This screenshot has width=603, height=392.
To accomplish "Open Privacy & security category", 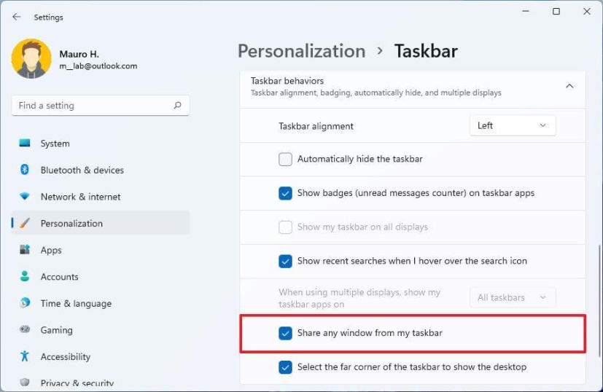I will point(101,383).
